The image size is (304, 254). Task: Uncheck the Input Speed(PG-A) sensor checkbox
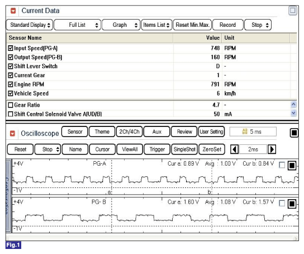[x=11, y=48]
